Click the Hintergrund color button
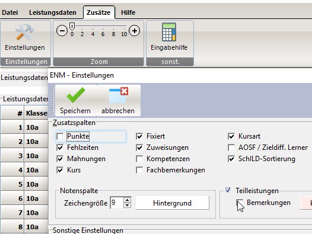 [173, 203]
